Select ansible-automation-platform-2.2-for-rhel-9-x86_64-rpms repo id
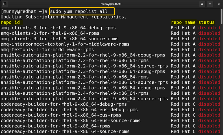Screen dimensions: 223x135 [75, 61]
